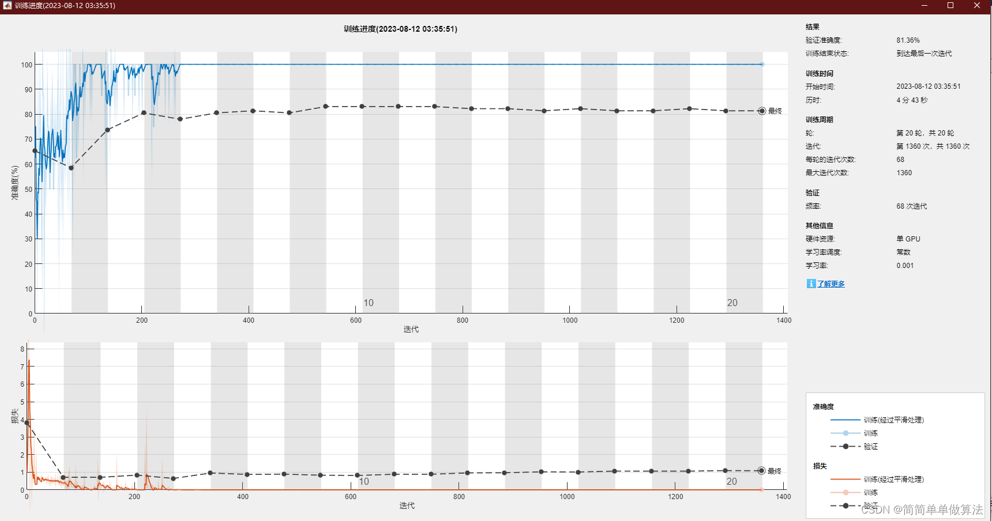Click the epoch 10 label on the accuracy chart
This screenshot has height=521, width=992.
pyautogui.click(x=369, y=303)
